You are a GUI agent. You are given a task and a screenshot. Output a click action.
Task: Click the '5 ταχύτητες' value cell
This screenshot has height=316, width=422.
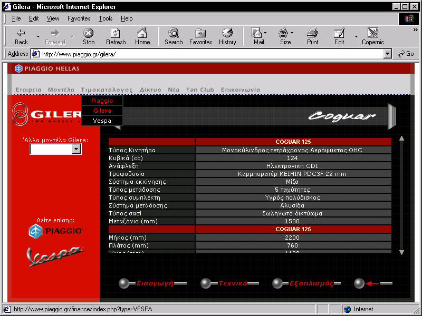[292, 190]
